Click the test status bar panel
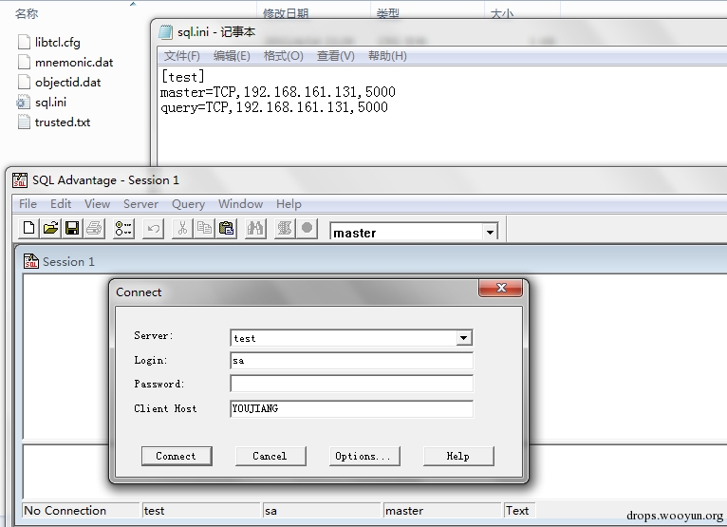 pos(201,510)
